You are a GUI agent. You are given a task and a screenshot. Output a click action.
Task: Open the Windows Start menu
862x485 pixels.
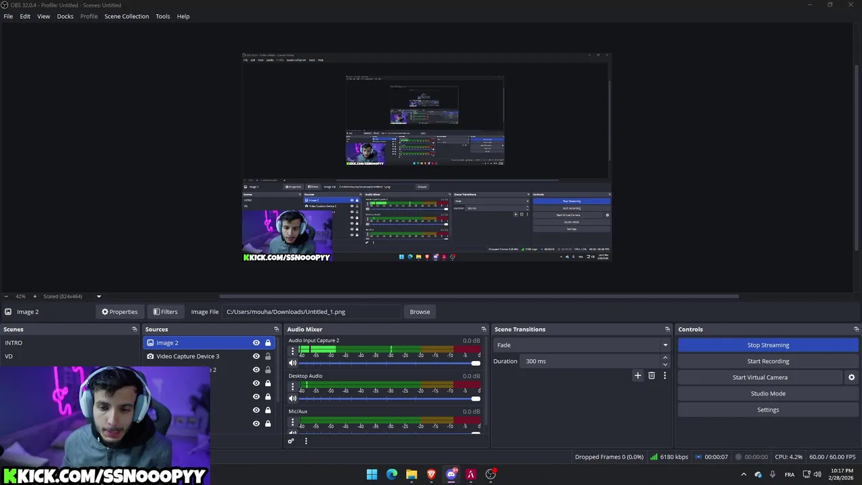tap(372, 474)
